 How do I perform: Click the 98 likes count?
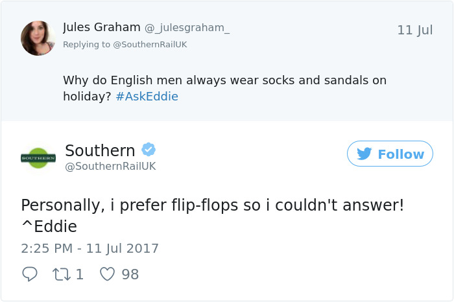(x=130, y=274)
